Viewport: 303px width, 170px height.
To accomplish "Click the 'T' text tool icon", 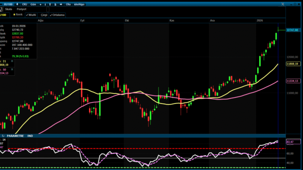I will 50,4.
